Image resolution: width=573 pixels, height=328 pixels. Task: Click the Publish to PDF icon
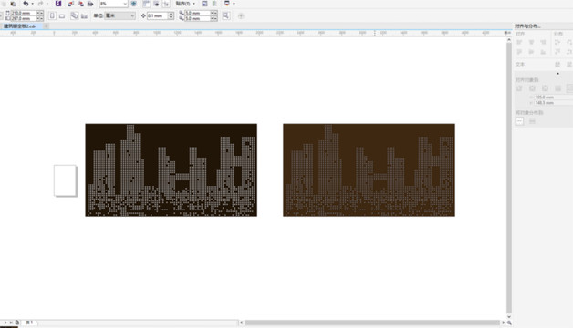pos(90,4)
